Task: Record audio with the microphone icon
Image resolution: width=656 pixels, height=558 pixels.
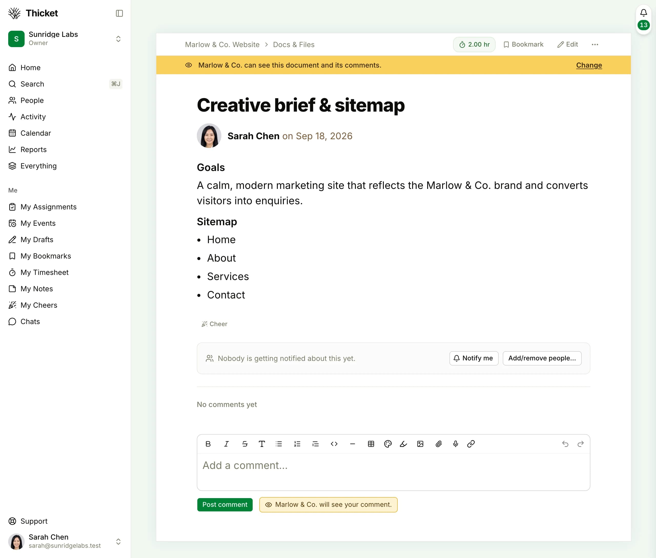Action: tap(456, 444)
